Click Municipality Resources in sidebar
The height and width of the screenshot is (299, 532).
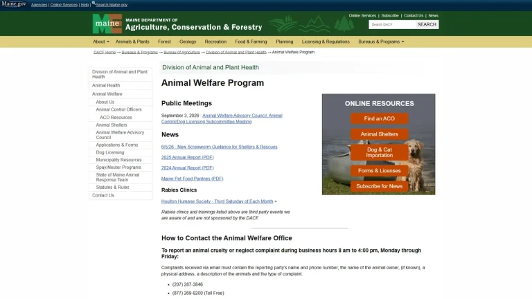coord(122,160)
